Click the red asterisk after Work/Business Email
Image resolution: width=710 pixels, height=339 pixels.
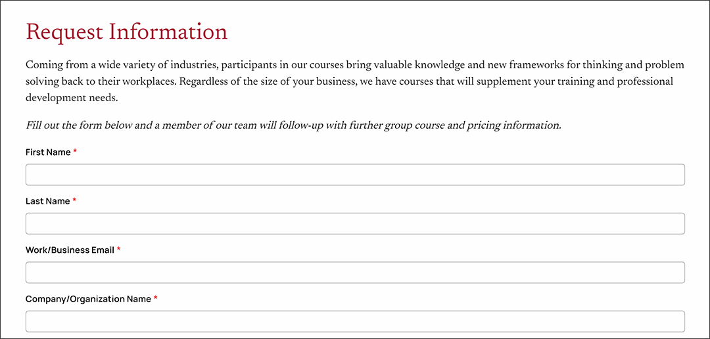[x=118, y=250]
